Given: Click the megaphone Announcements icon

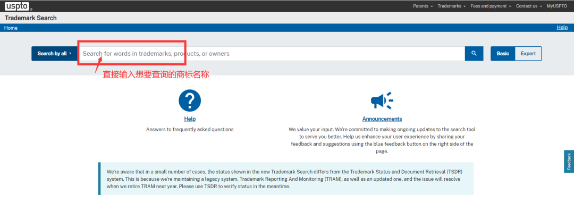Looking at the screenshot, I should 382,100.
